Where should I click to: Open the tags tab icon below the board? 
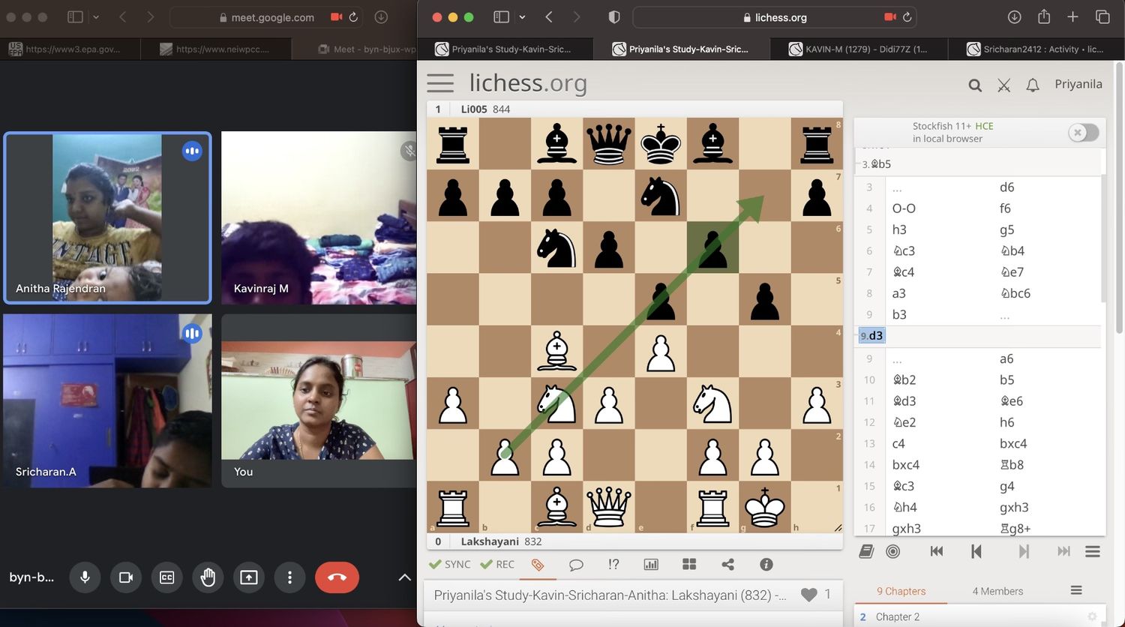coord(538,565)
